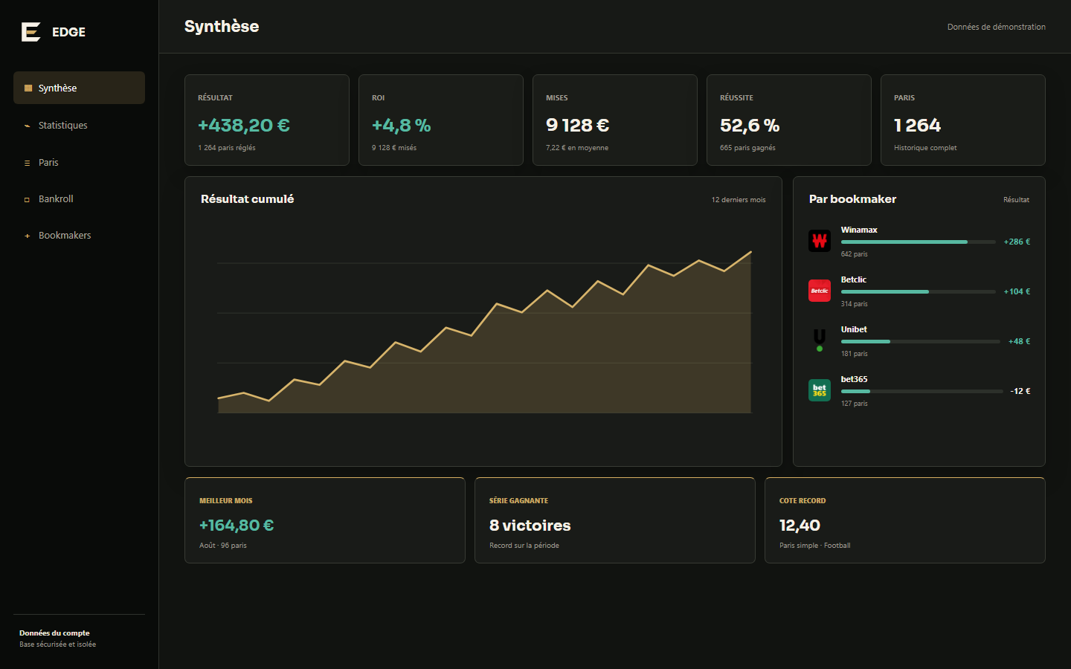Viewport: 1071px width, 669px height.
Task: Click the ROI +4,8 % value
Action: (402, 126)
